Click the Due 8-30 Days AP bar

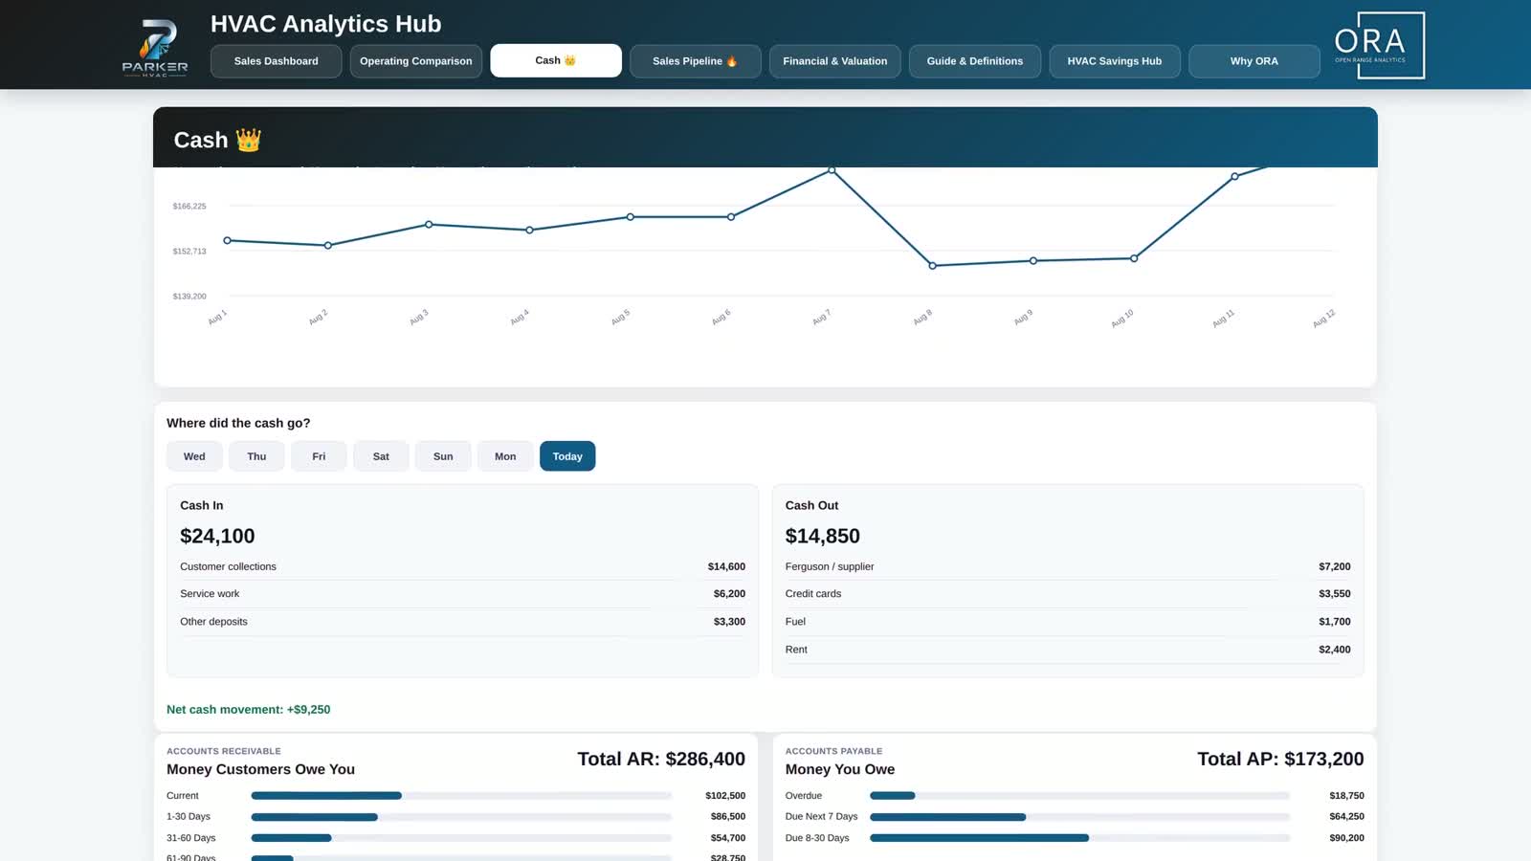click(x=1079, y=838)
